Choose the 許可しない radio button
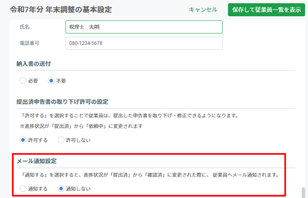The image size is (308, 198). (61, 140)
